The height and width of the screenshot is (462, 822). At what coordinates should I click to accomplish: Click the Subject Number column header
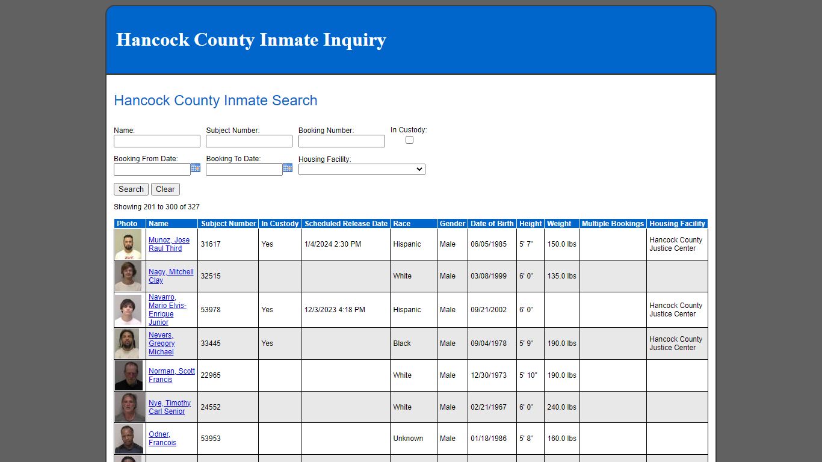(x=229, y=224)
